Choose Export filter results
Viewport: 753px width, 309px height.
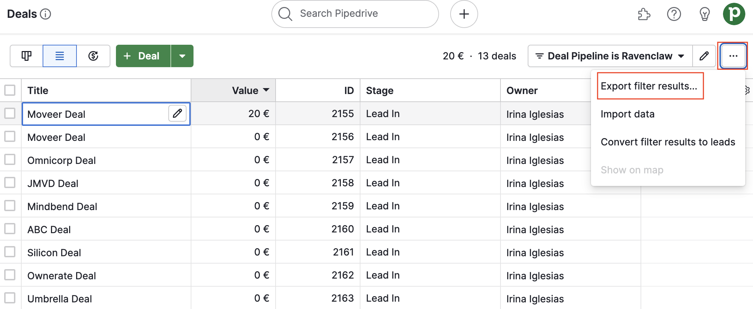[649, 86]
